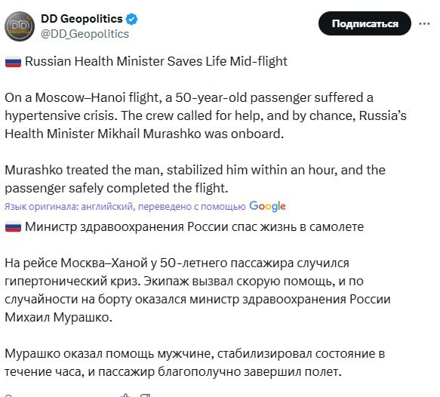Image resolution: width=440 pixels, height=397 pixels.
Task: Click the 'Murashko treated the man' paragraph
Action: (195, 179)
